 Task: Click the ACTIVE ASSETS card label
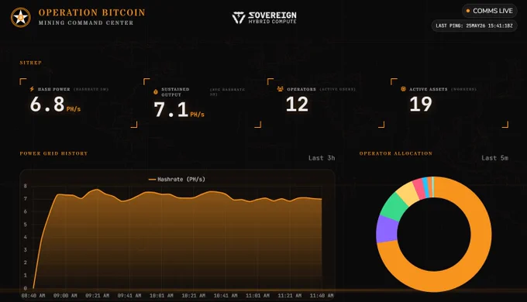click(428, 89)
